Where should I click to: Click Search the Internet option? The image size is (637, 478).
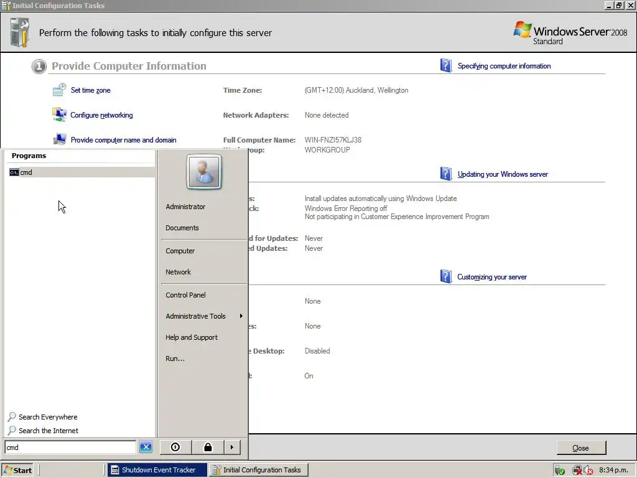[49, 431]
